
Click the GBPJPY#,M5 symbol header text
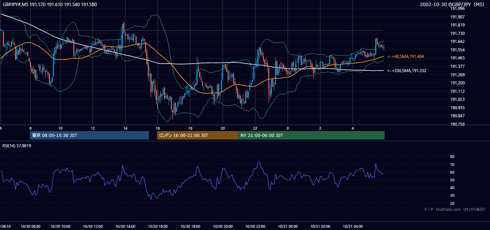pyautogui.click(x=49, y=4)
